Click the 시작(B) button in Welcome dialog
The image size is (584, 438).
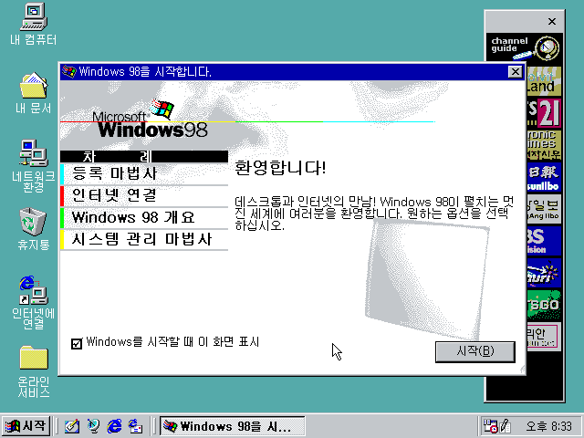pyautogui.click(x=475, y=351)
